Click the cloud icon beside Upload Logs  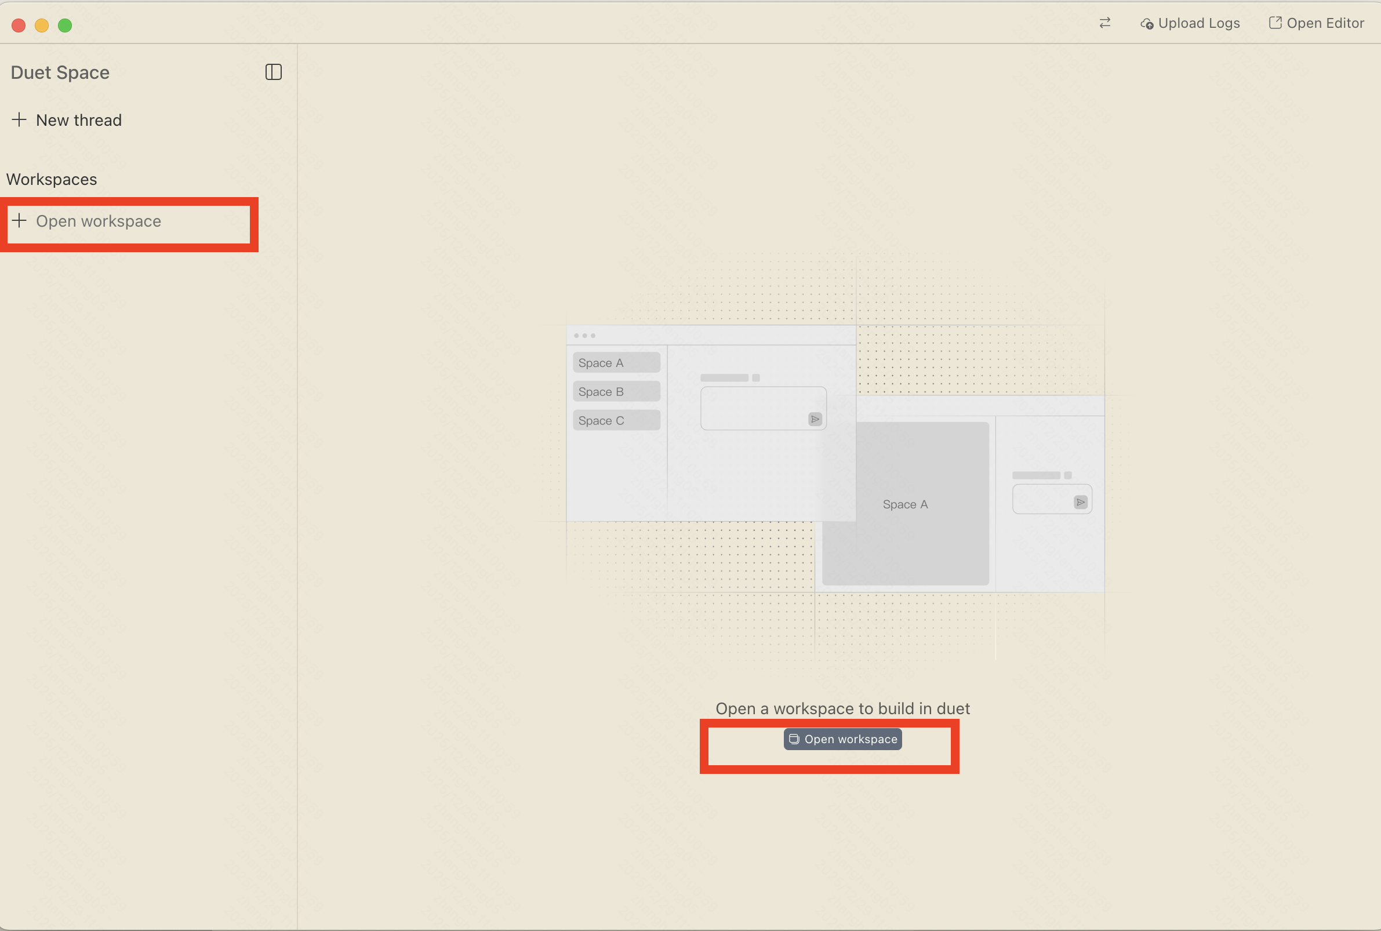1147,24
